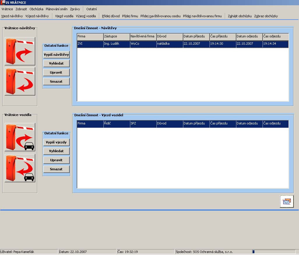The image size is (299, 255).
Task: Click Čas: 19:32:19 status entry
Action: [x=146, y=252]
